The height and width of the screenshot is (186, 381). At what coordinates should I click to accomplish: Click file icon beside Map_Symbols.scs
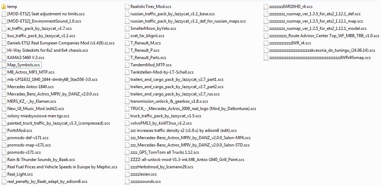[3, 65]
